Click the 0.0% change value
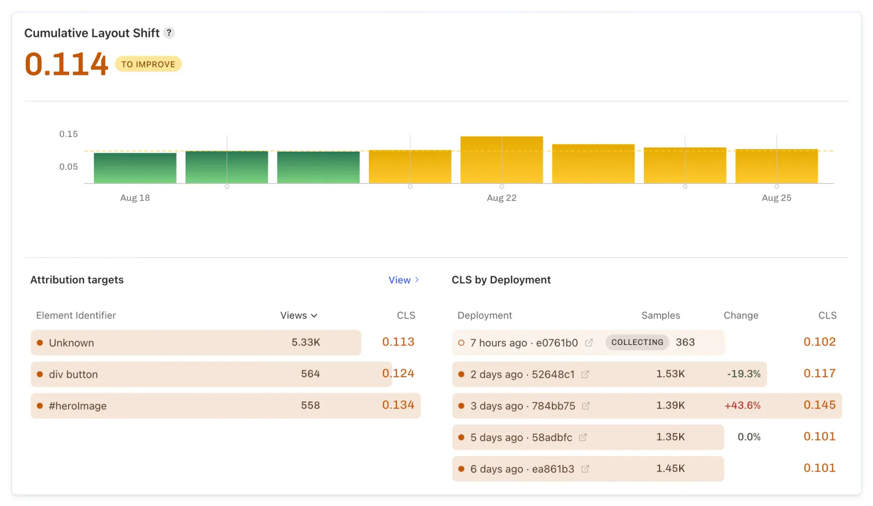 749,437
